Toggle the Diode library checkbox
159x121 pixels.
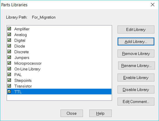pos(9,46)
